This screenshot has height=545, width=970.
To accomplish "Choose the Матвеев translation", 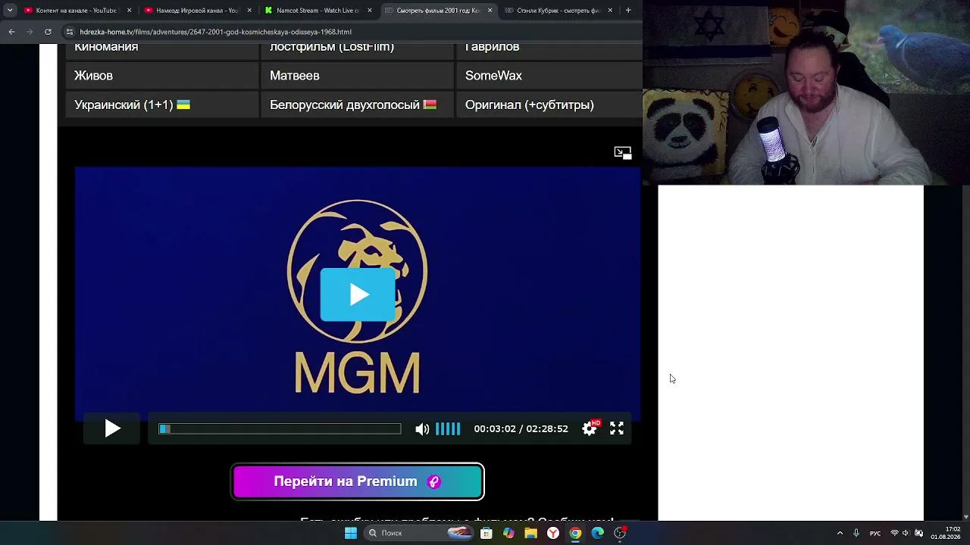I will point(357,76).
